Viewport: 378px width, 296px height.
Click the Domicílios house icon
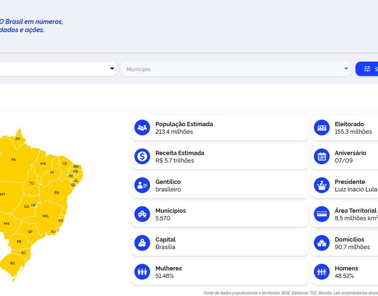pos(322,243)
